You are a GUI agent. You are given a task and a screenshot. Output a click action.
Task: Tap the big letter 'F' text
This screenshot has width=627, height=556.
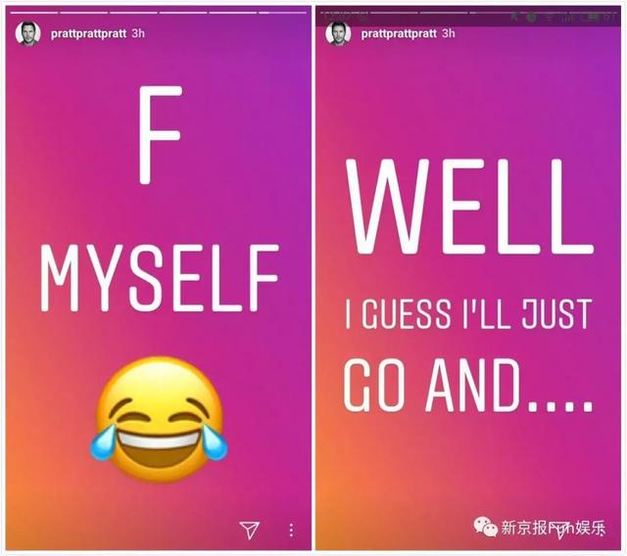click(x=160, y=135)
